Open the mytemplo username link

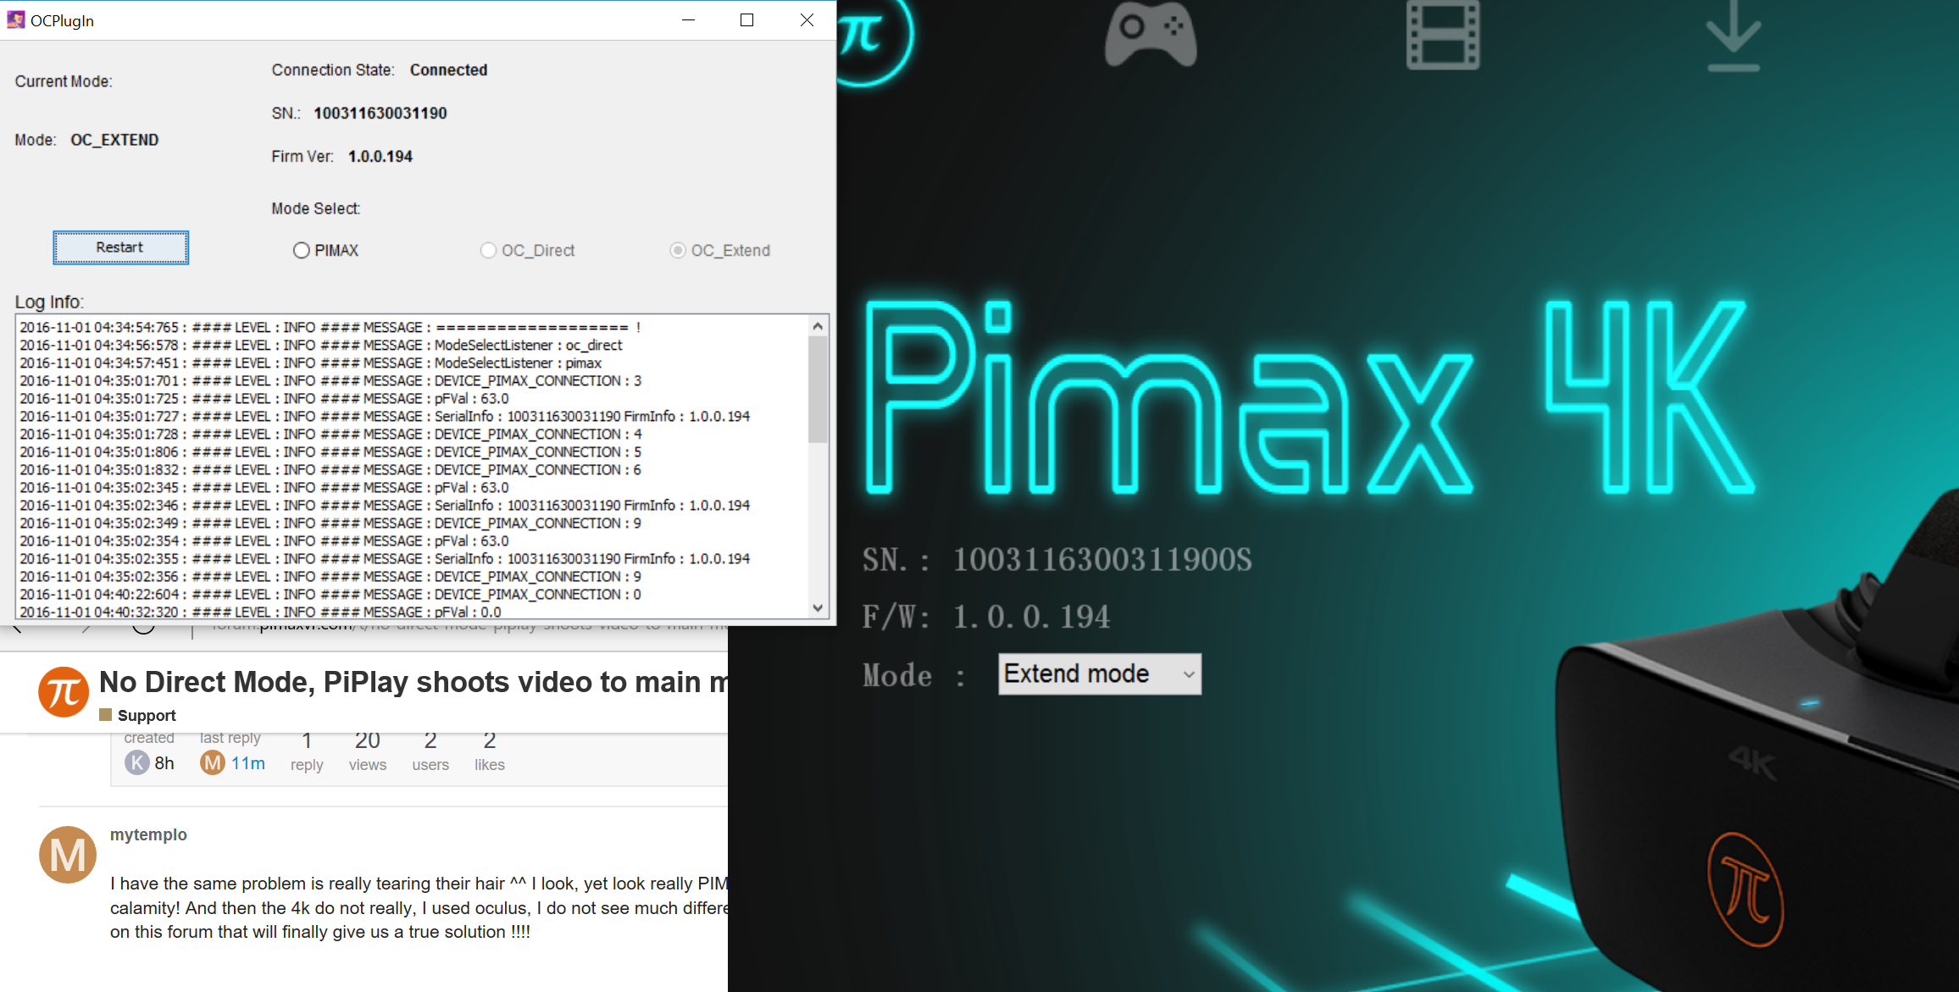point(148,834)
